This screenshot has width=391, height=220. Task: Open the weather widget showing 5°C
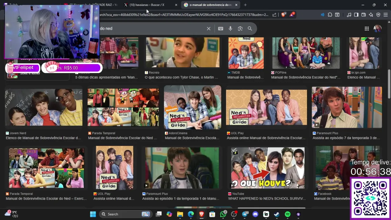point(12,214)
